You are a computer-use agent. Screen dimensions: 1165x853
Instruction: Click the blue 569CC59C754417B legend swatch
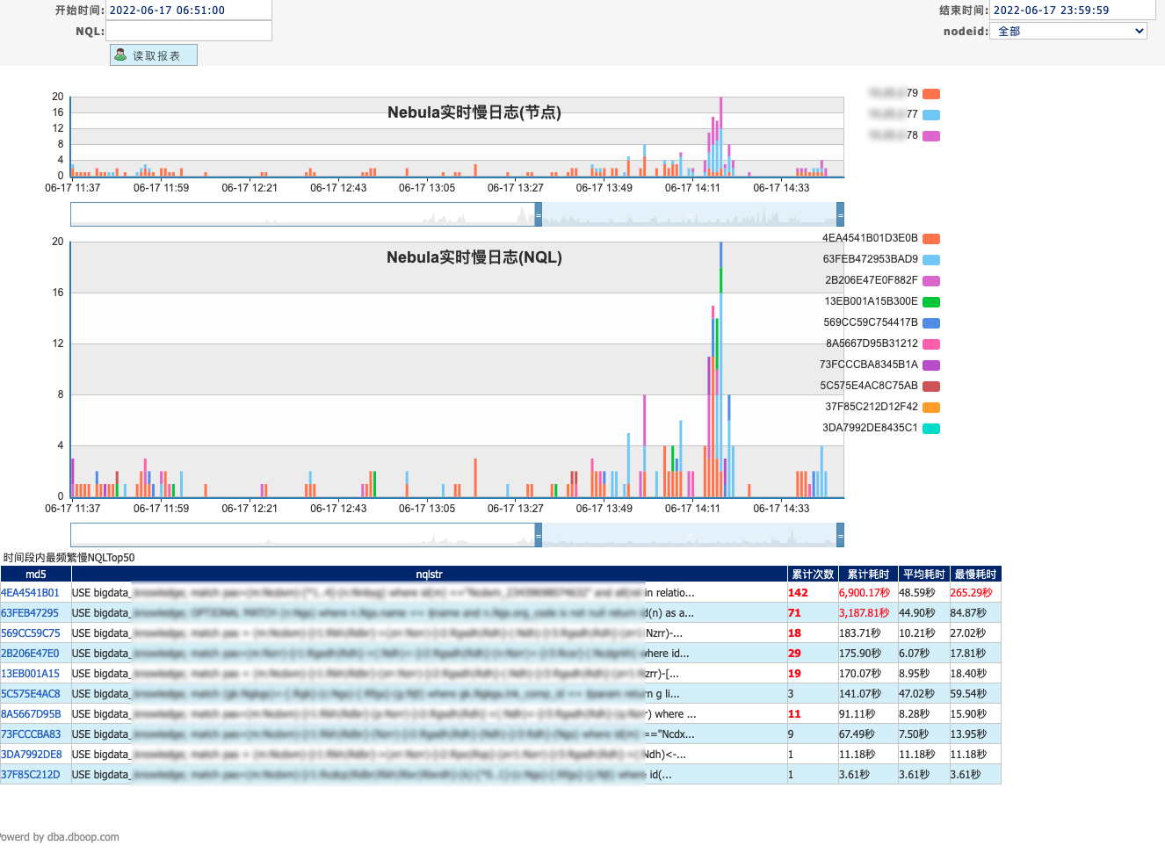(931, 322)
